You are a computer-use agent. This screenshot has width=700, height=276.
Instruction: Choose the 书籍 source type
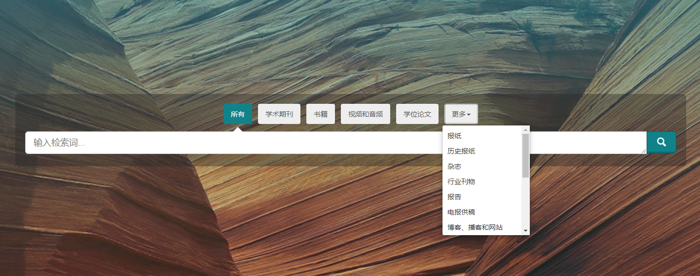point(321,114)
